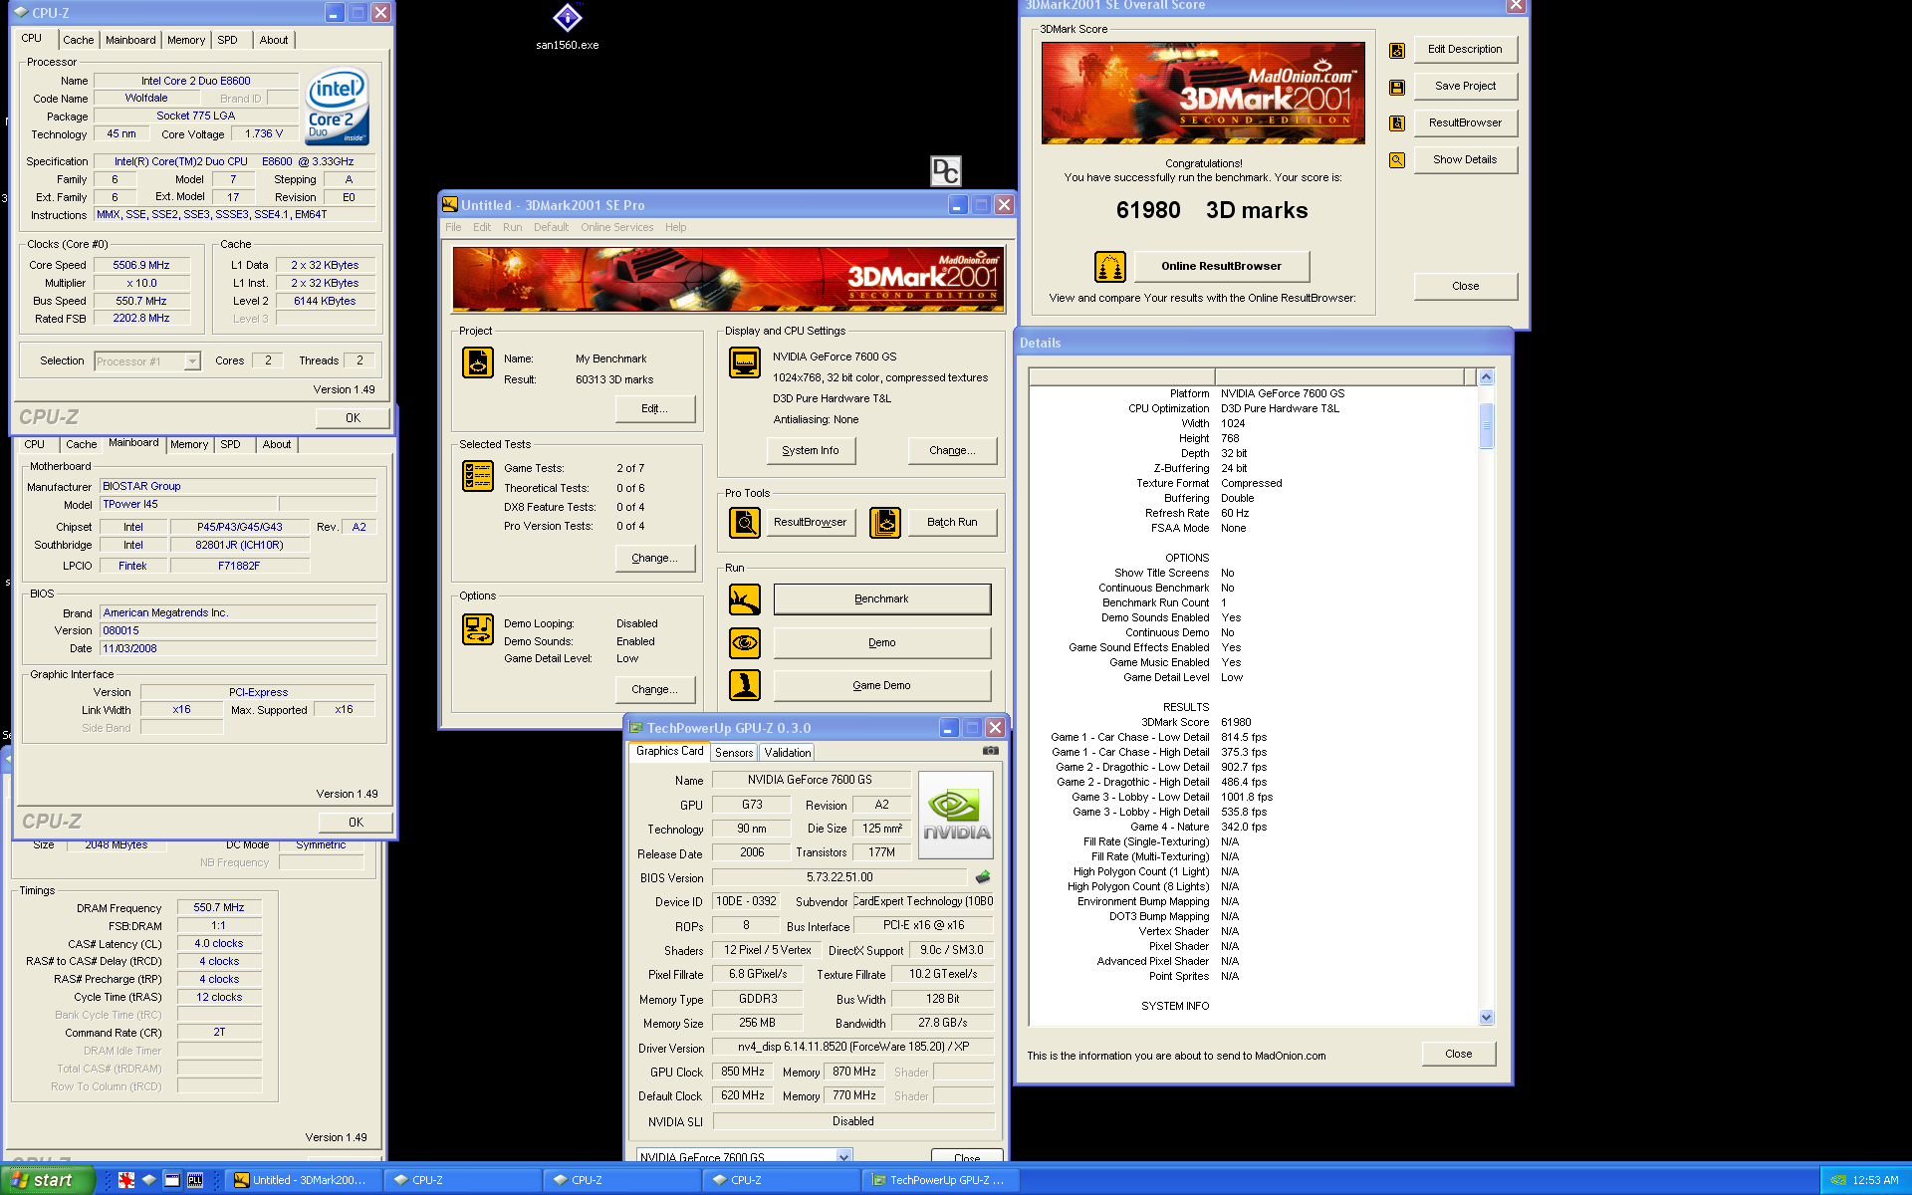The height and width of the screenshot is (1195, 1912).
Task: Click the GPU-Z screenshot camera icon
Action: point(991,751)
